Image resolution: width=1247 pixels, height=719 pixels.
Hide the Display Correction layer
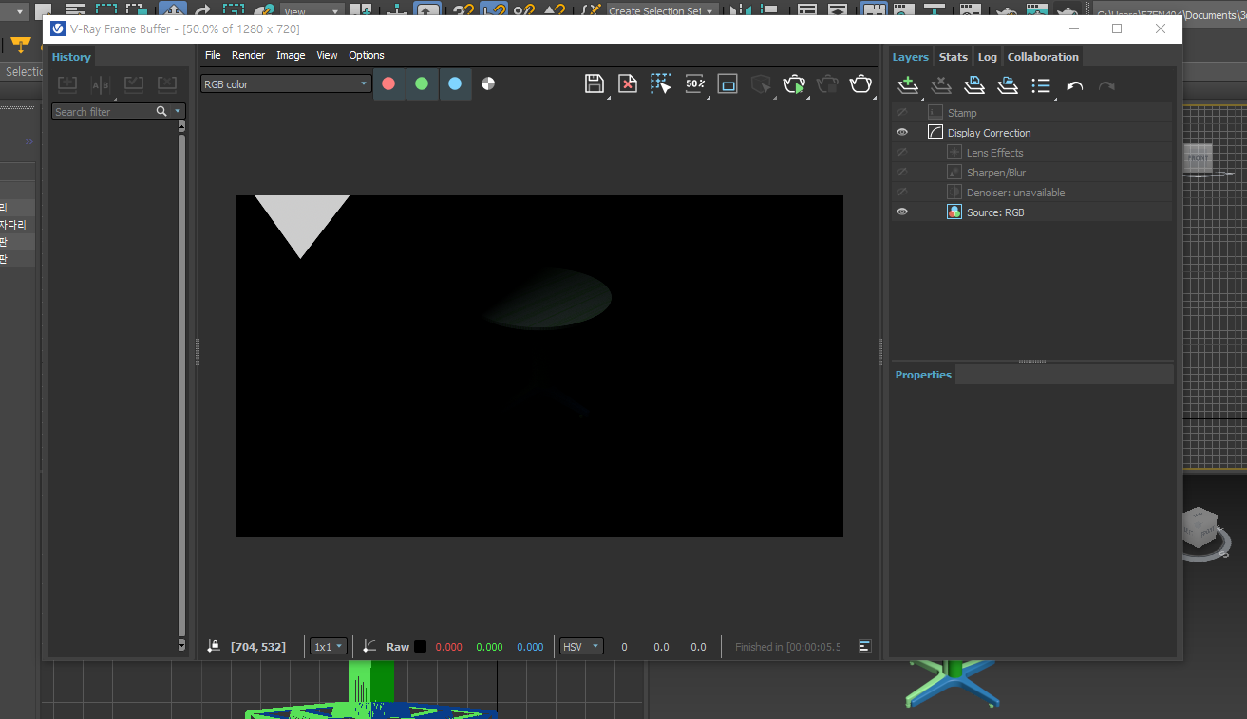click(902, 133)
